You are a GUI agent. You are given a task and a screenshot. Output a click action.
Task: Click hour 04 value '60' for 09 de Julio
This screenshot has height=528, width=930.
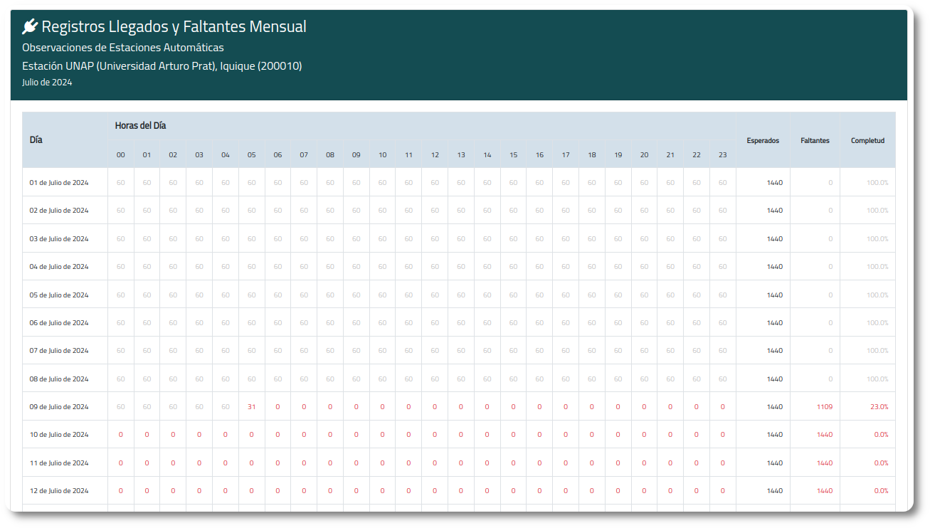(226, 407)
